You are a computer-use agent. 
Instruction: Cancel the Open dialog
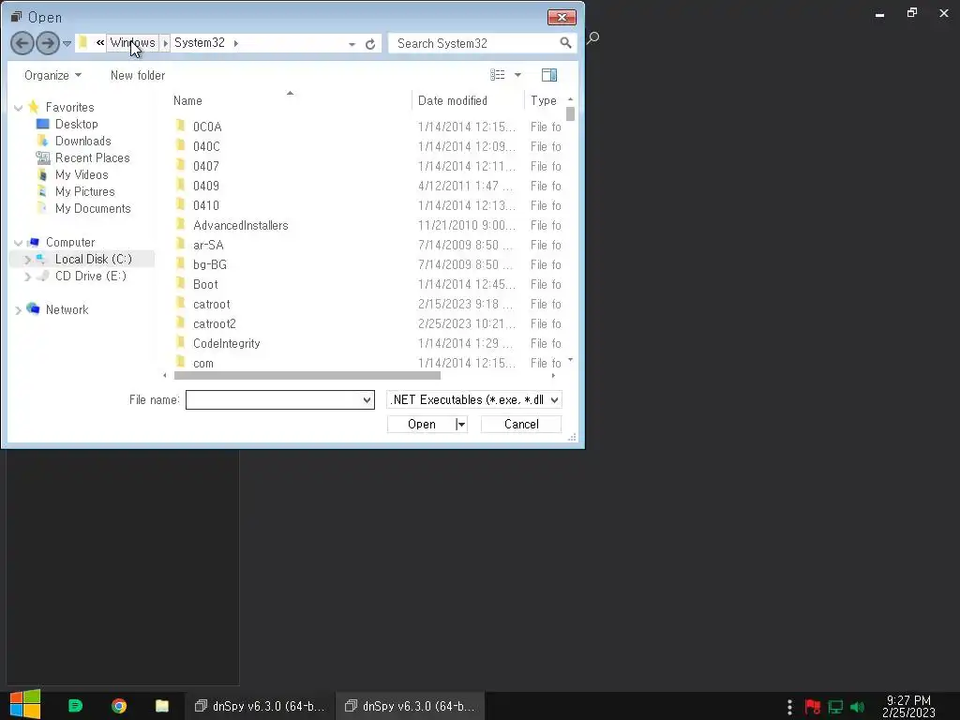[521, 425]
